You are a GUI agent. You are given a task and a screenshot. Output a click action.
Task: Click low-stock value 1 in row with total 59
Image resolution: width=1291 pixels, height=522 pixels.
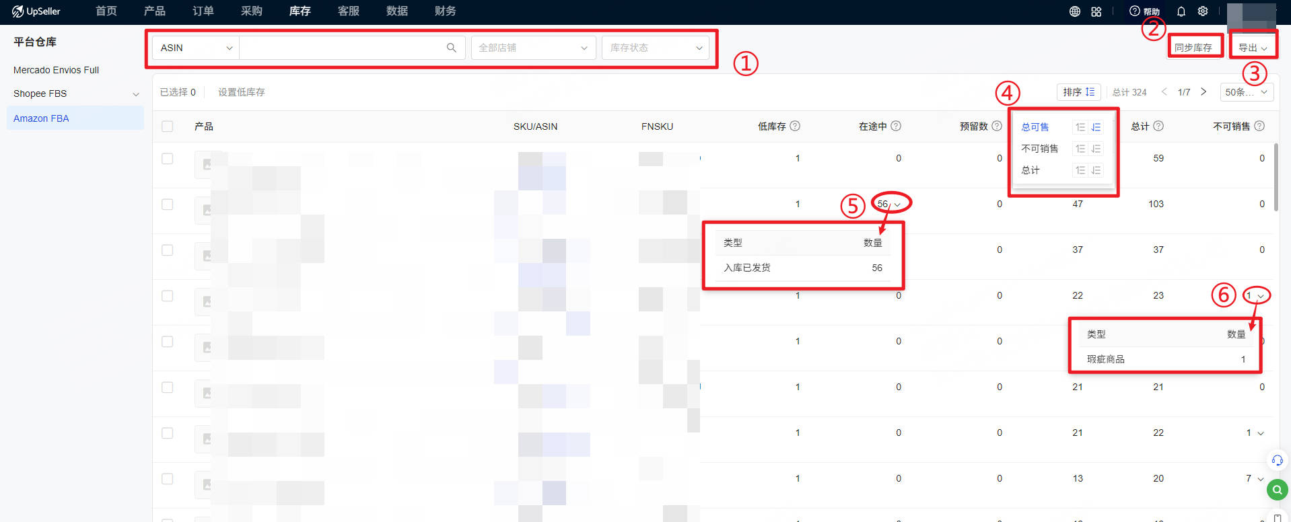(x=798, y=158)
